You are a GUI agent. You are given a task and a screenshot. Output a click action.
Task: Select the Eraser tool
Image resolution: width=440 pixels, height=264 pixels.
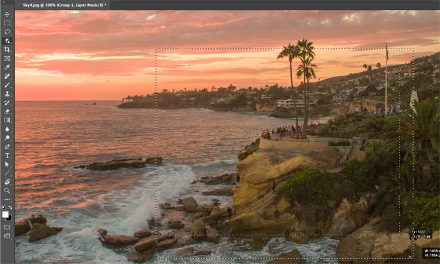[x=7, y=111]
